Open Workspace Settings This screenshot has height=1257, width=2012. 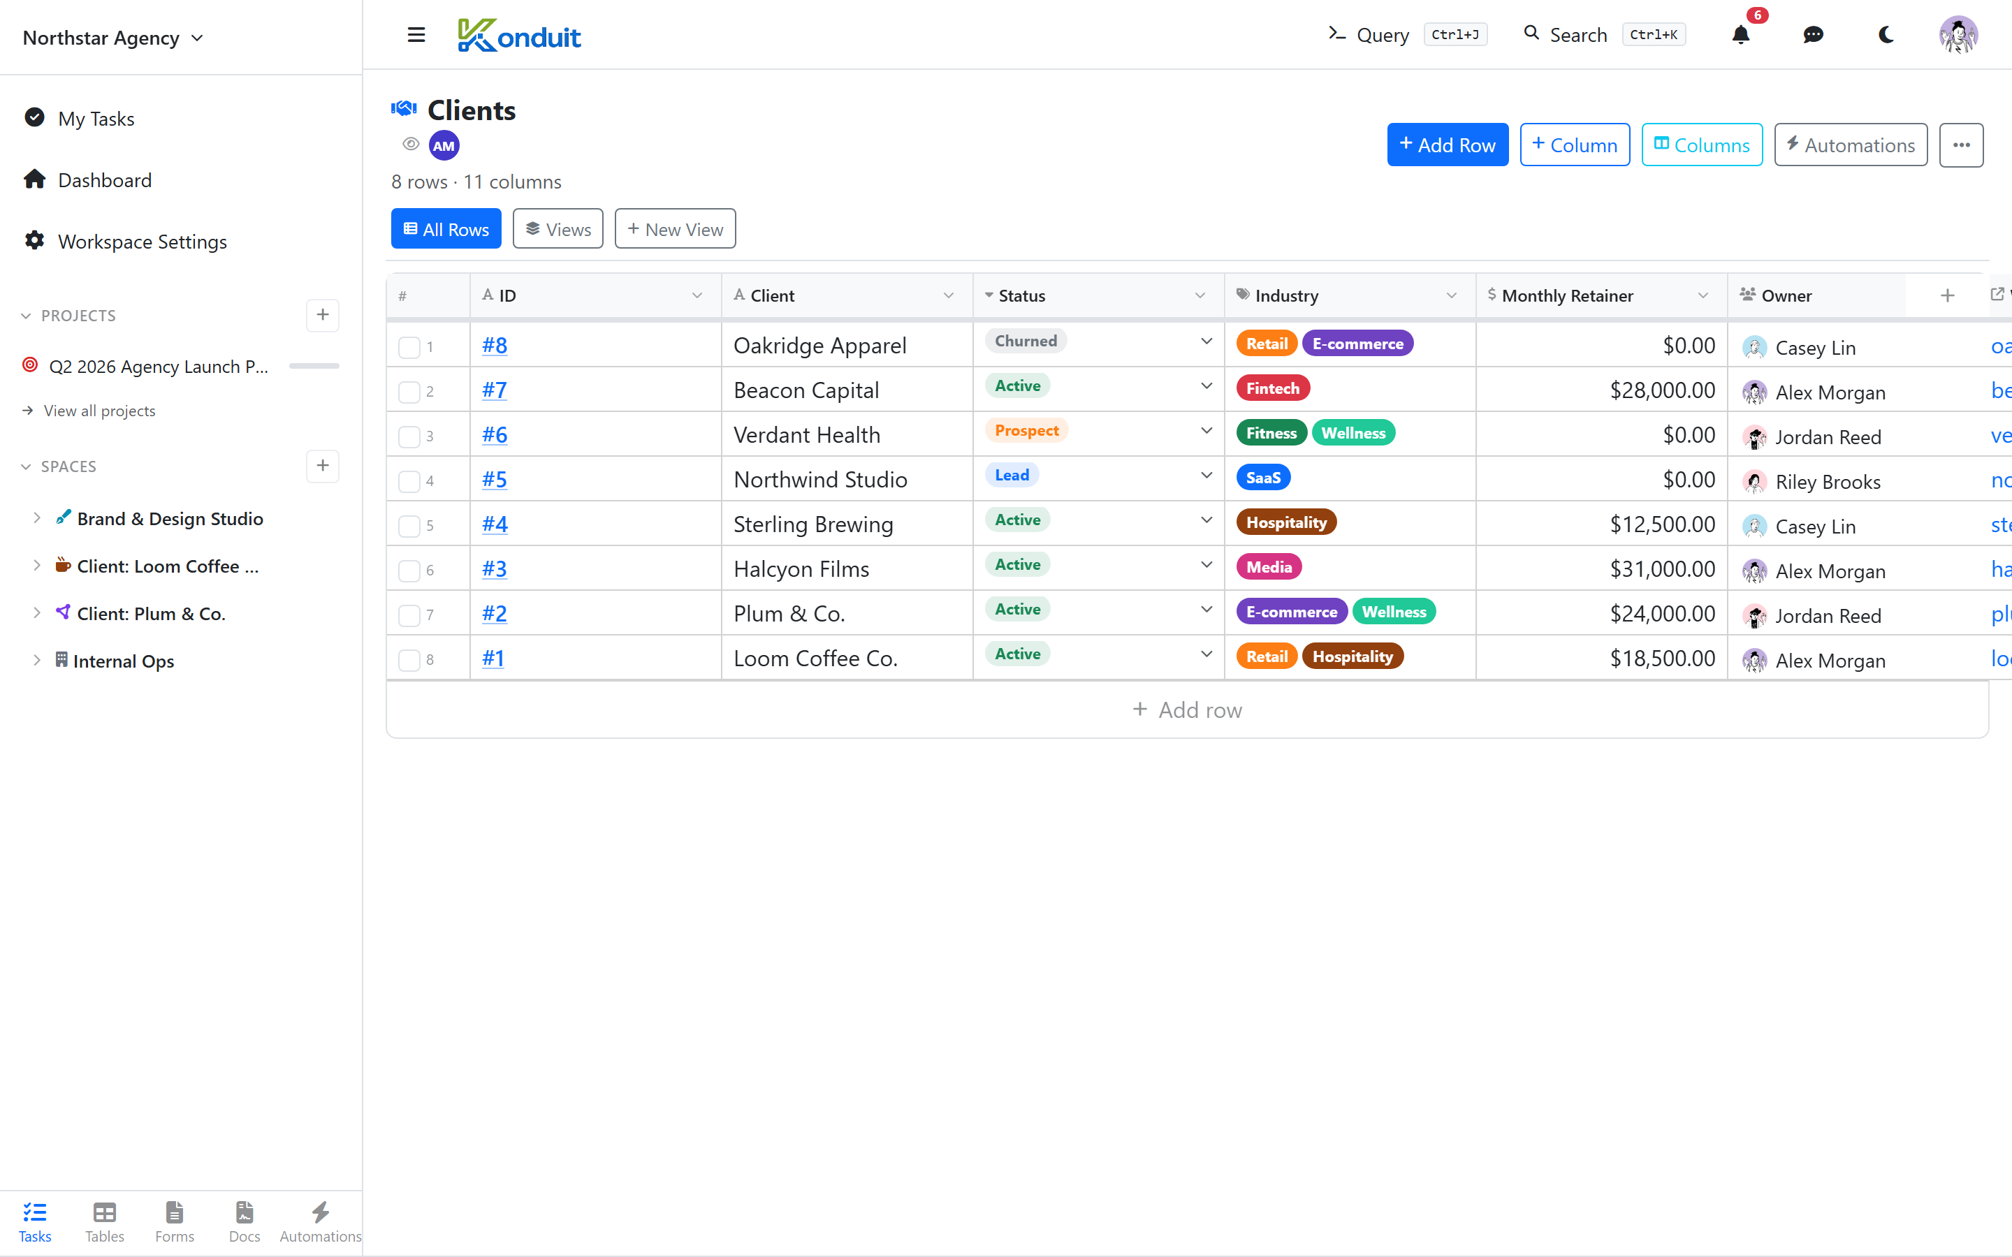[x=143, y=241]
